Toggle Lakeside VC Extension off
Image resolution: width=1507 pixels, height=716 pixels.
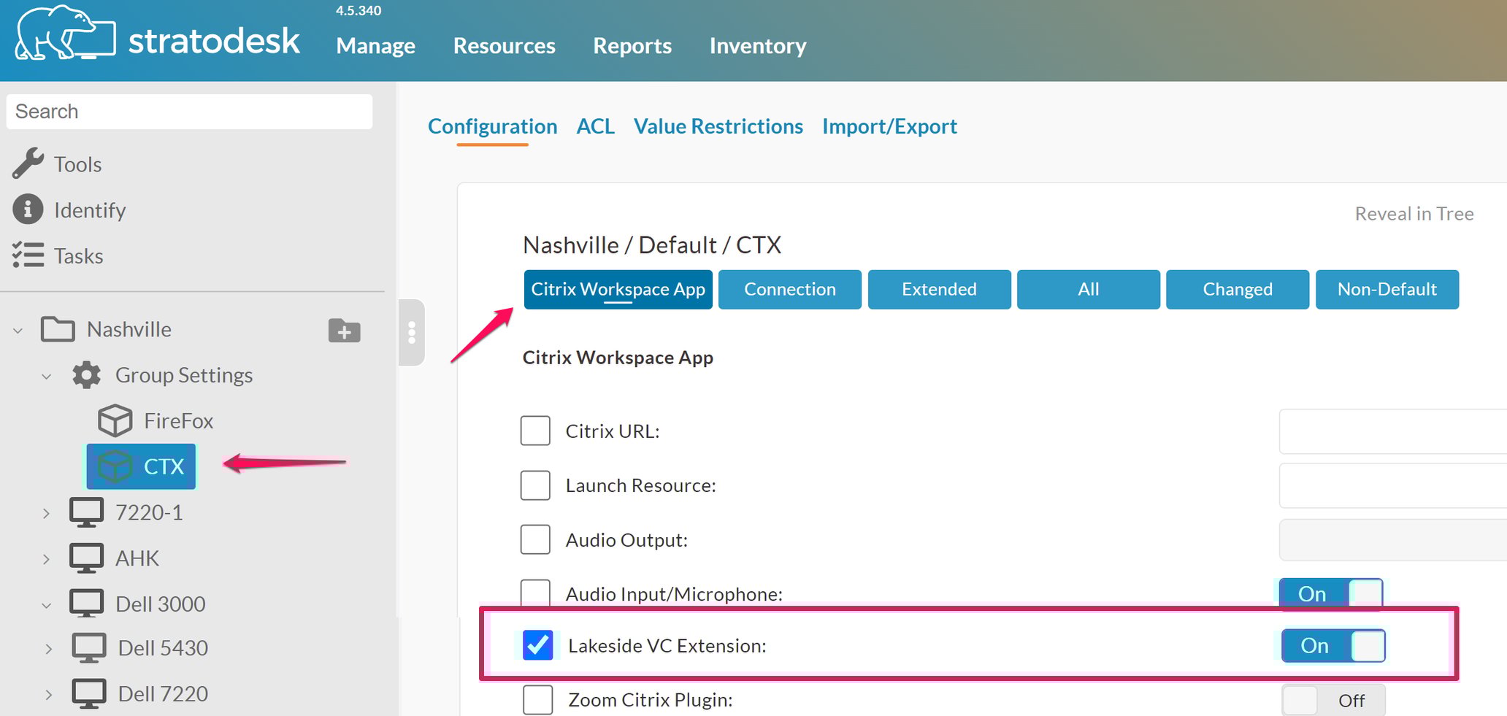pos(1332,645)
